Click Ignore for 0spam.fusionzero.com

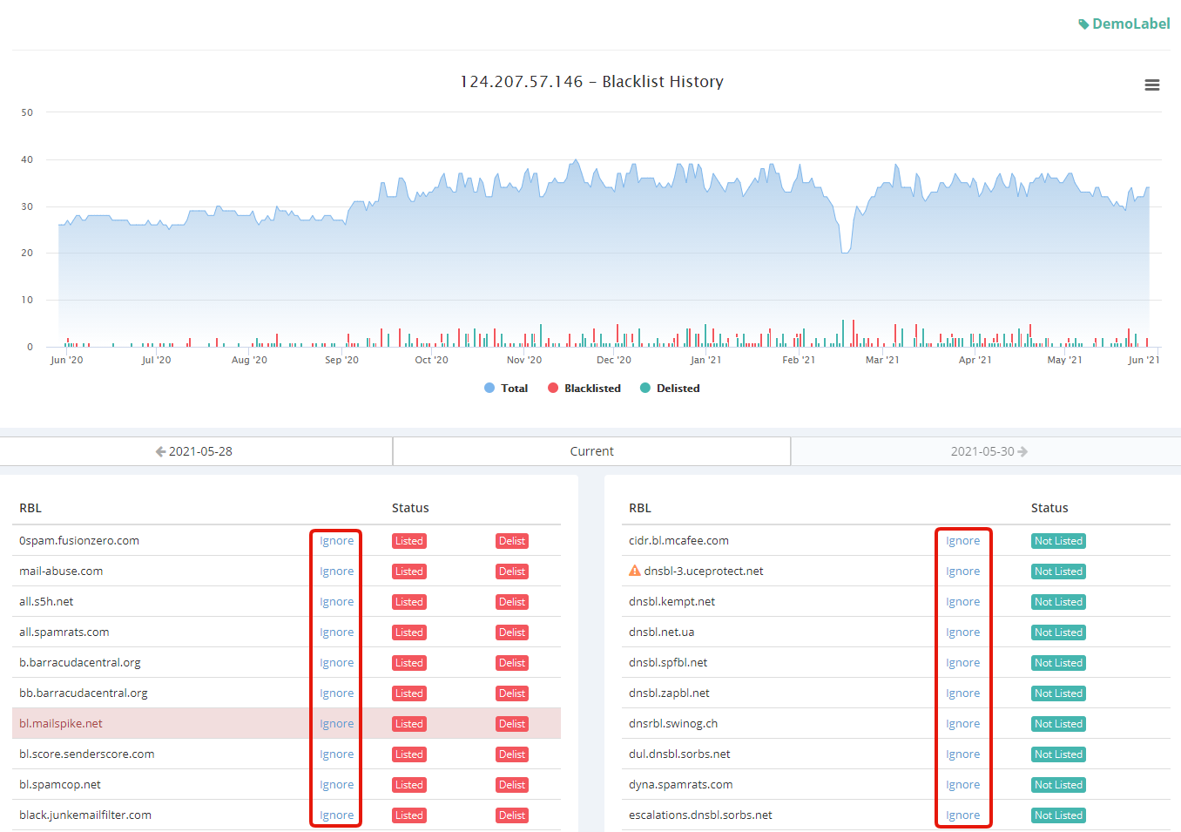tap(336, 541)
